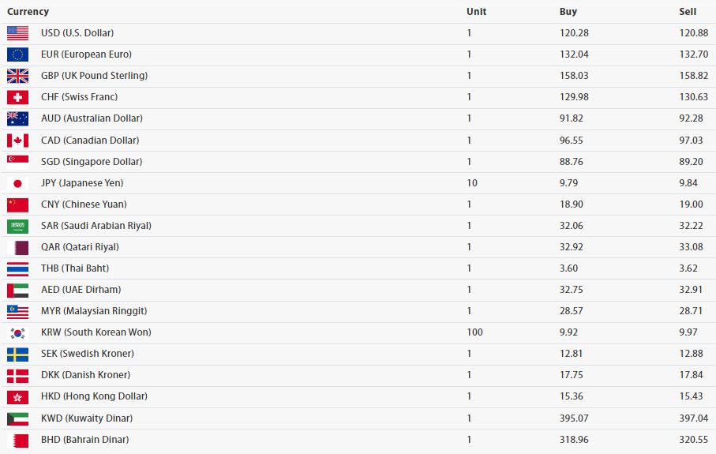Image resolution: width=716 pixels, height=454 pixels.
Task: Select the Hong Kong flag icon
Action: (18, 397)
